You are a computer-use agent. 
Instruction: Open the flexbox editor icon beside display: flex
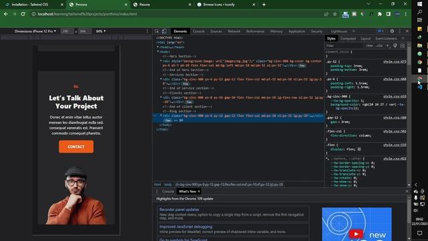pos(359,149)
